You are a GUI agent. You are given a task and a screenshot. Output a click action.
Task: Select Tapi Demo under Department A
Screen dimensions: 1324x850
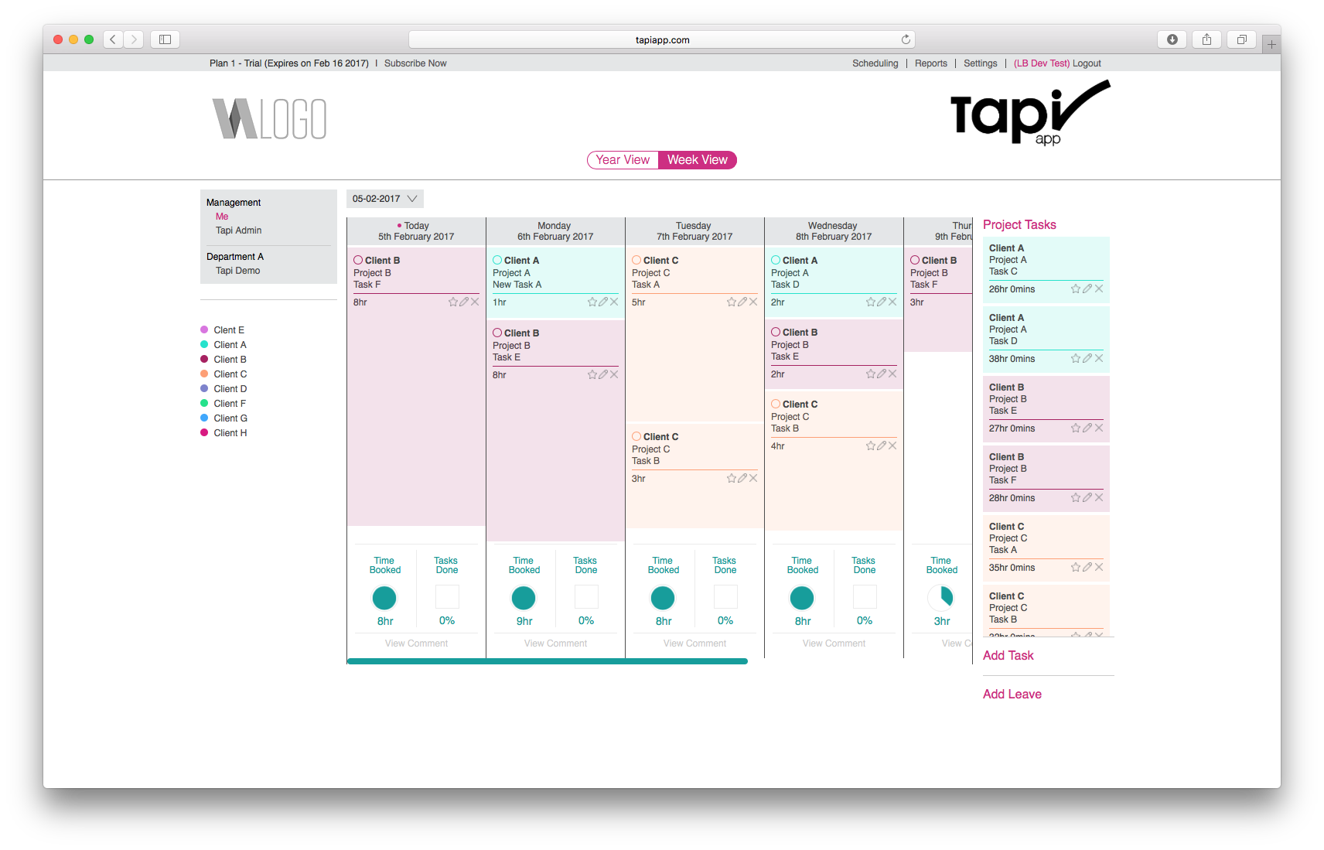coord(237,271)
